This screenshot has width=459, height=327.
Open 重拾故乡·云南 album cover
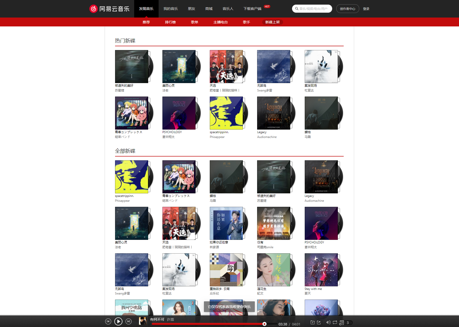click(x=226, y=270)
